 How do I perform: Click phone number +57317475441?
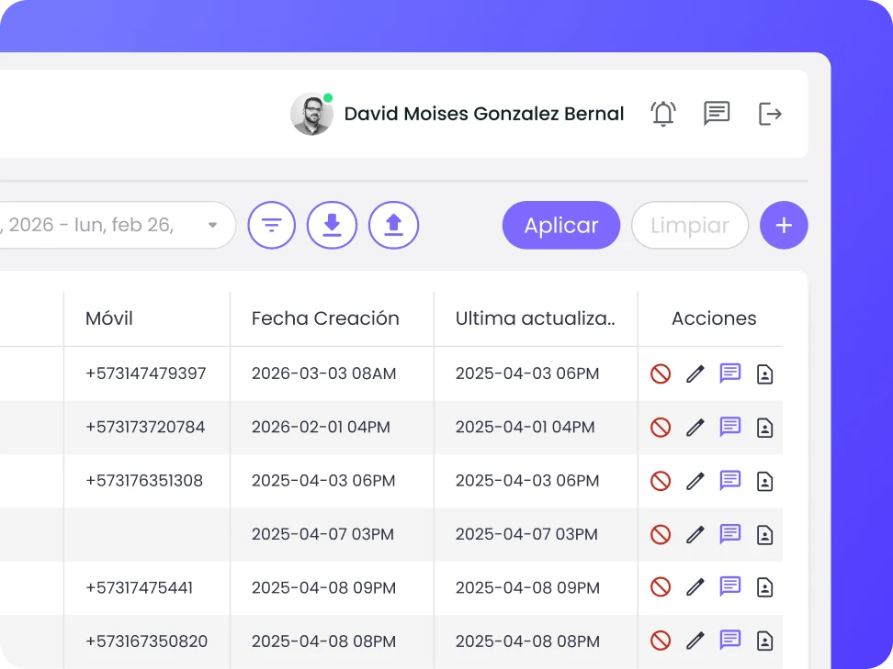[140, 587]
